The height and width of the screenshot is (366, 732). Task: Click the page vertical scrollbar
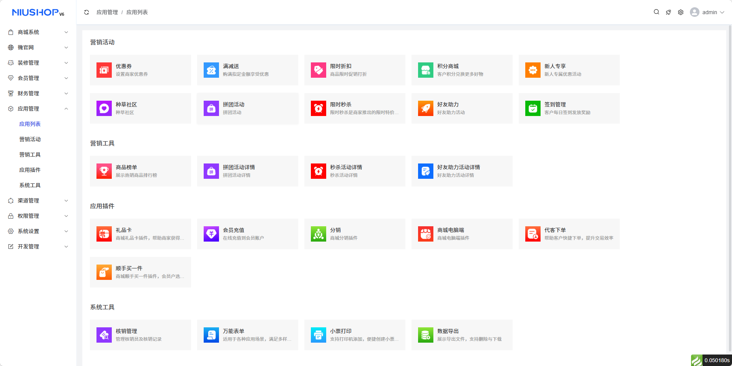pyautogui.click(x=730, y=188)
